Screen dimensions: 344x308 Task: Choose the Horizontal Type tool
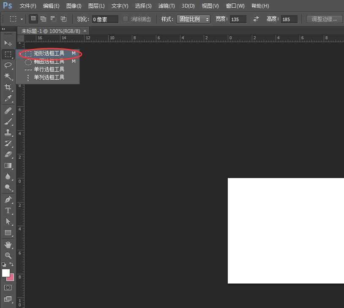tap(8, 211)
